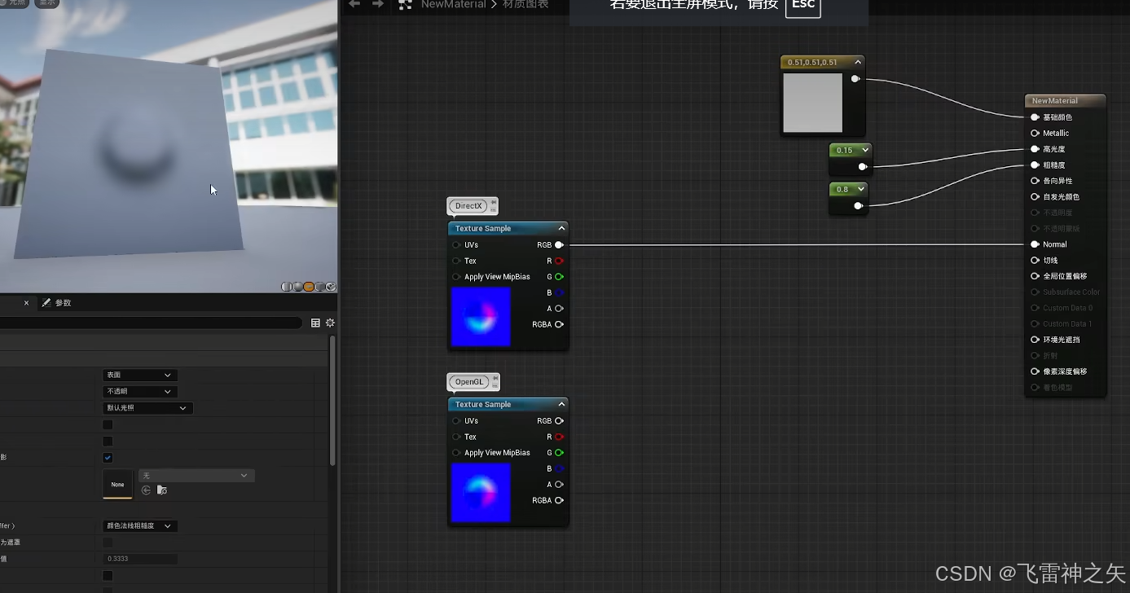Switch to the 参数 tab

(x=62, y=302)
